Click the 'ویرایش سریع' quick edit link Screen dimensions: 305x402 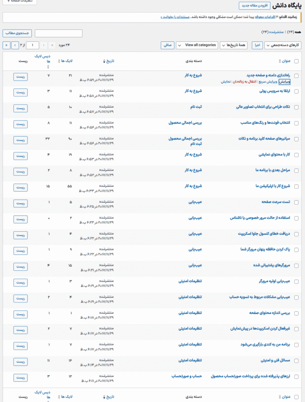(268, 82)
